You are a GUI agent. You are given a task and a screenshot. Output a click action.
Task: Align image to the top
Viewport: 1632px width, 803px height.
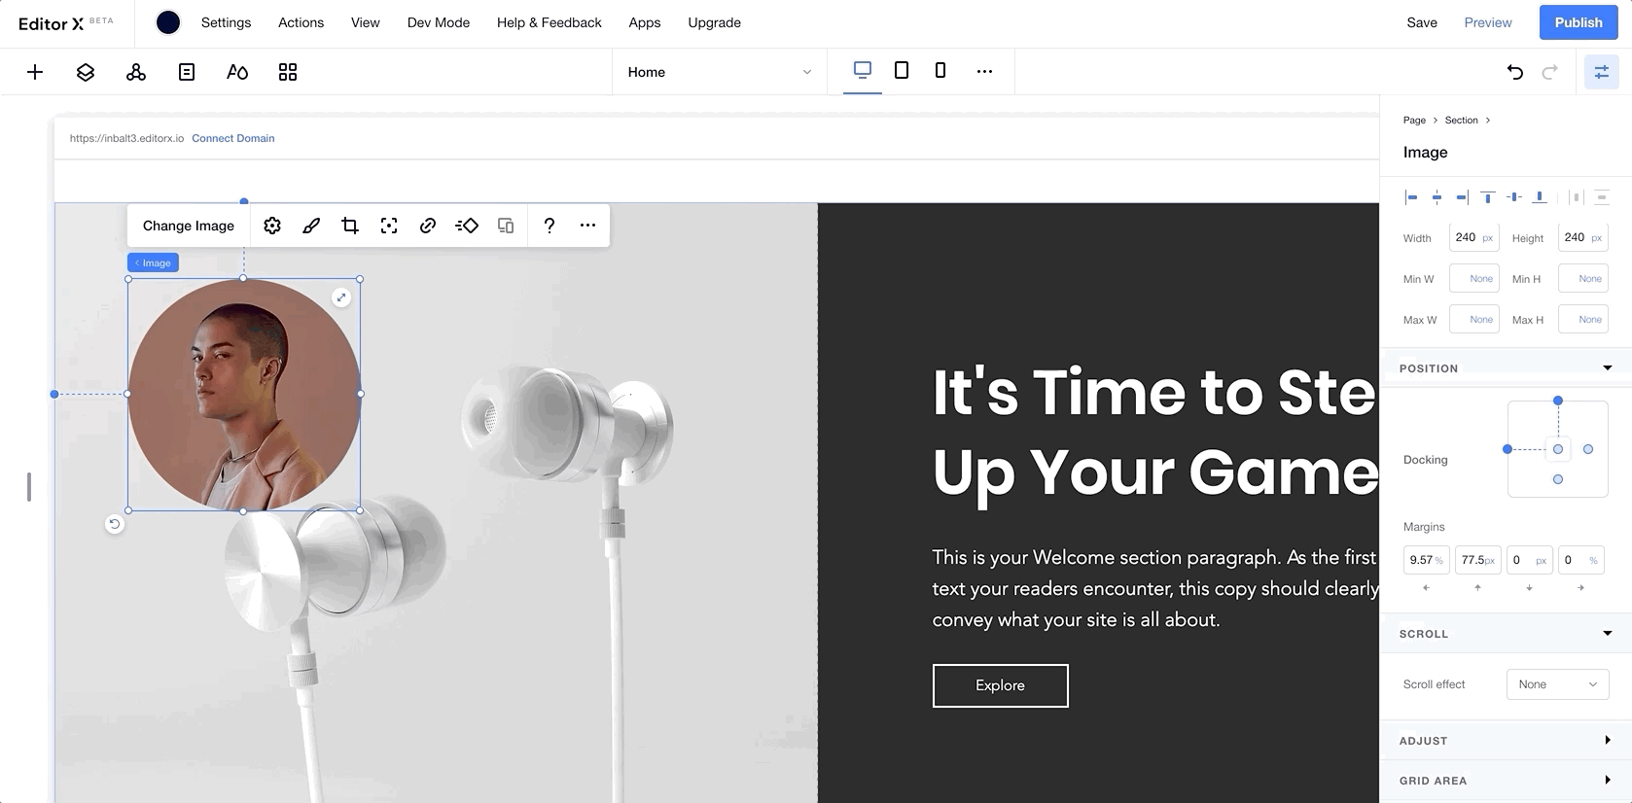(1488, 197)
